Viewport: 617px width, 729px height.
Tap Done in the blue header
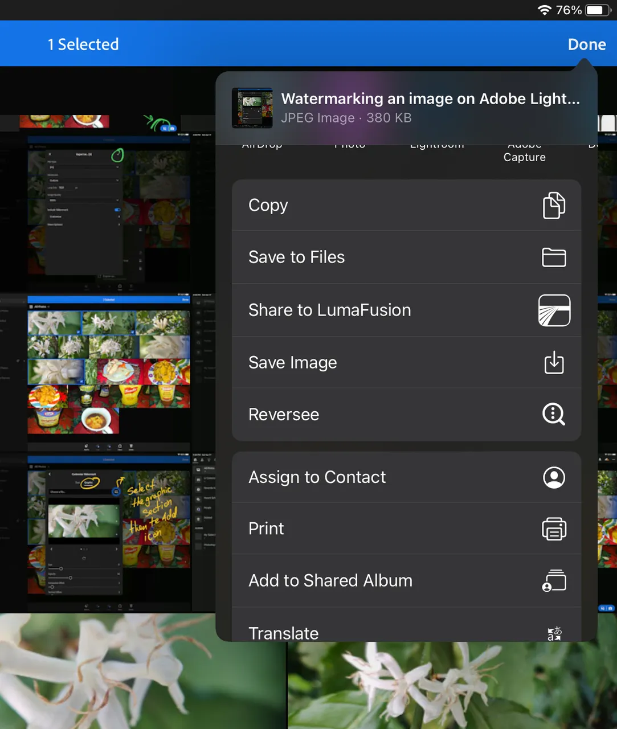[587, 44]
